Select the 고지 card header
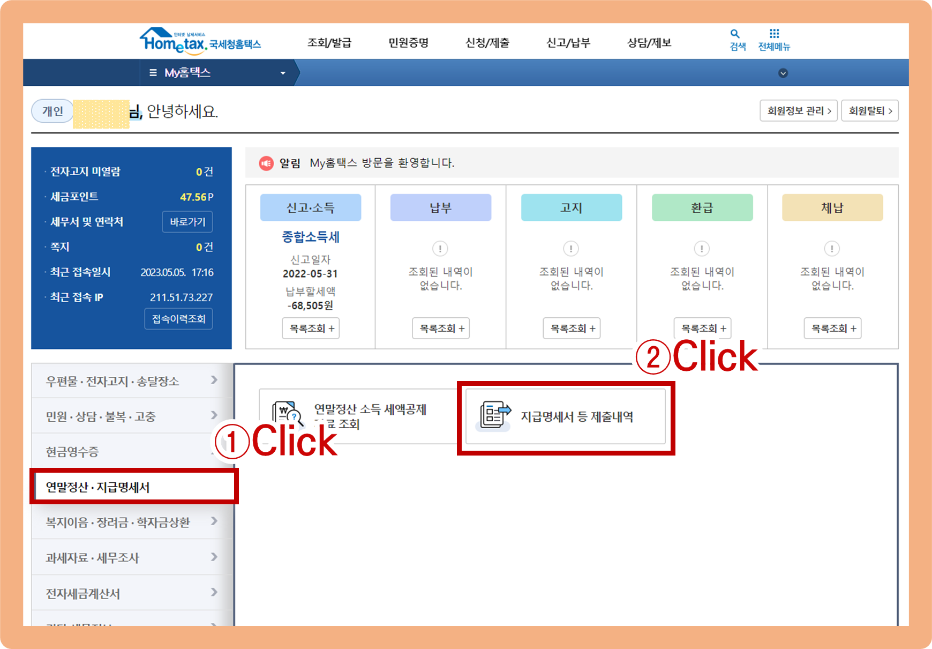932x649 pixels. pos(572,207)
